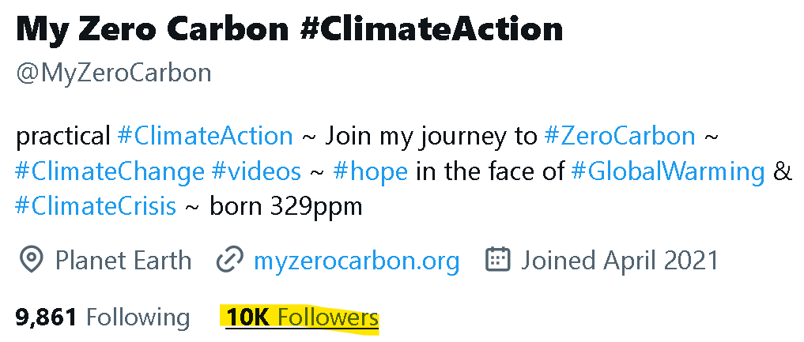Click the Joined April 2021 text
Image resolution: width=804 pixels, height=342 pixels.
click(619, 261)
